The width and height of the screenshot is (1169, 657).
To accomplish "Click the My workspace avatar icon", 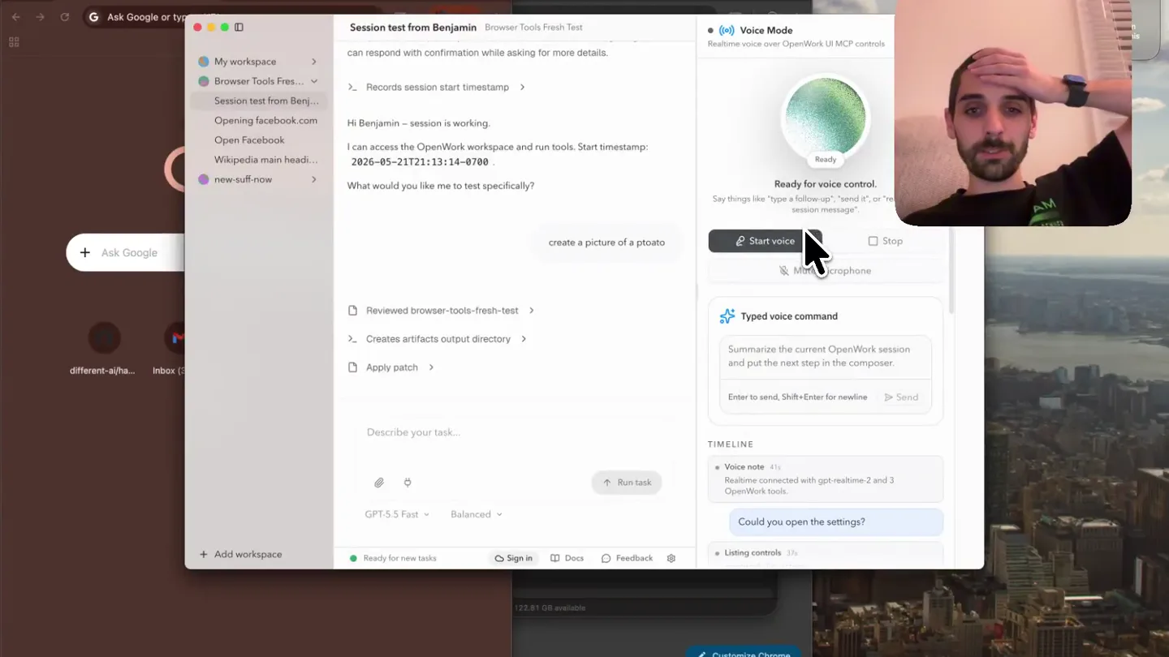I will 204,62.
